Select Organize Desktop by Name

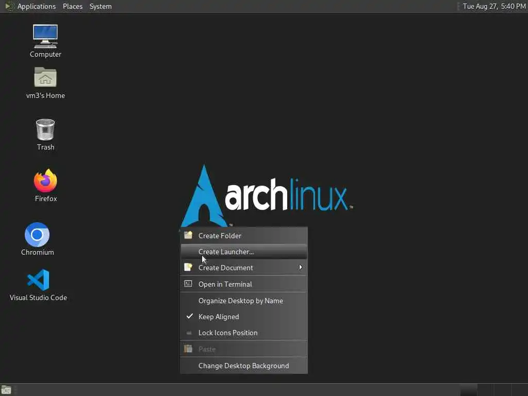tap(244, 301)
